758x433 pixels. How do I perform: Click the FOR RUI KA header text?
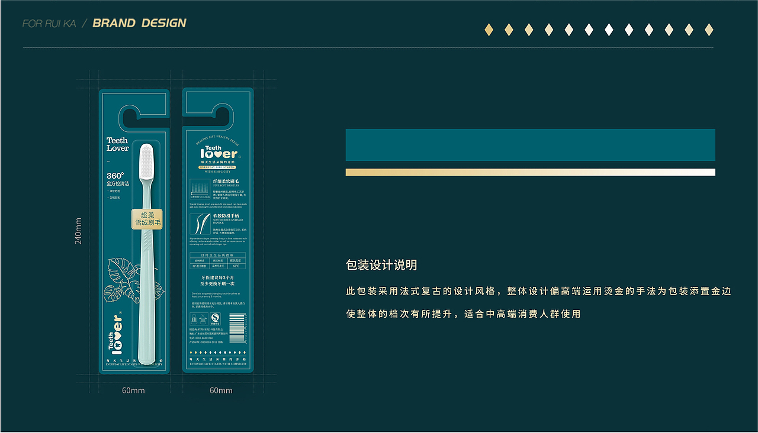pos(49,24)
